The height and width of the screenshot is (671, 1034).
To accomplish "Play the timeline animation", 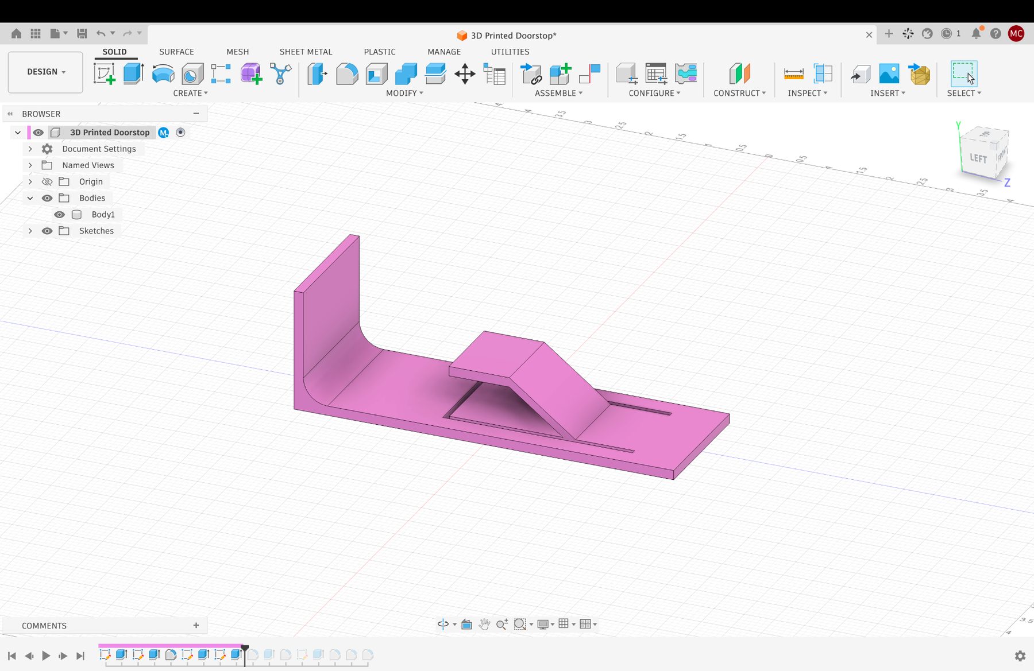I will 46,656.
